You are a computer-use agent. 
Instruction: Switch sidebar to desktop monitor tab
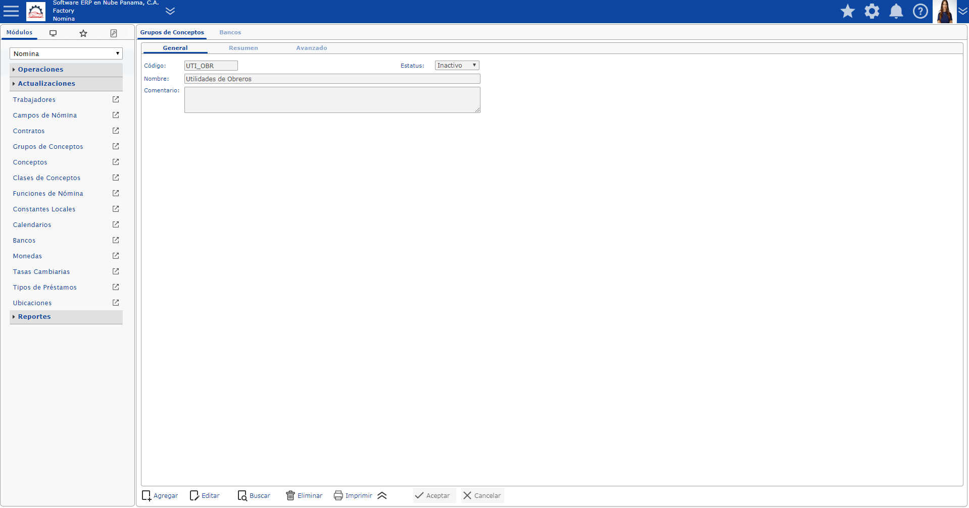53,33
